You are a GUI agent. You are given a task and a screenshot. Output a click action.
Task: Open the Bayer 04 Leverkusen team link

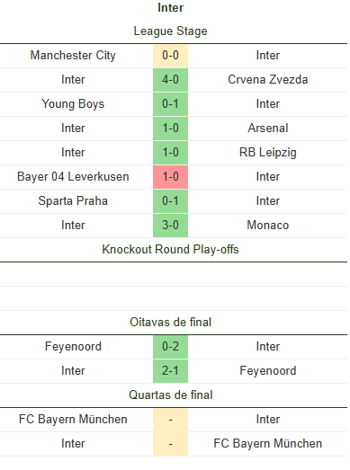pos(73,177)
